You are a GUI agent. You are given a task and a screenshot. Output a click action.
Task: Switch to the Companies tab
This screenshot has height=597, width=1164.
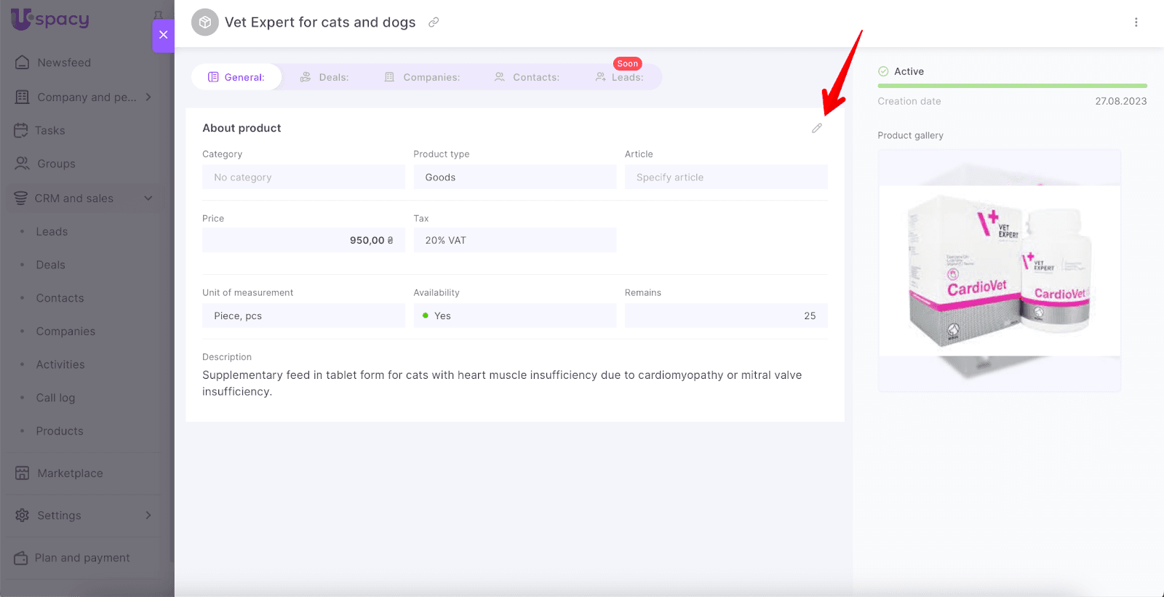[x=422, y=77]
